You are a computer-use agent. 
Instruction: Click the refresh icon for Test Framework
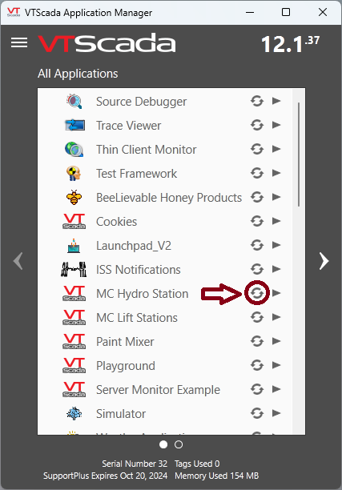pos(257,173)
